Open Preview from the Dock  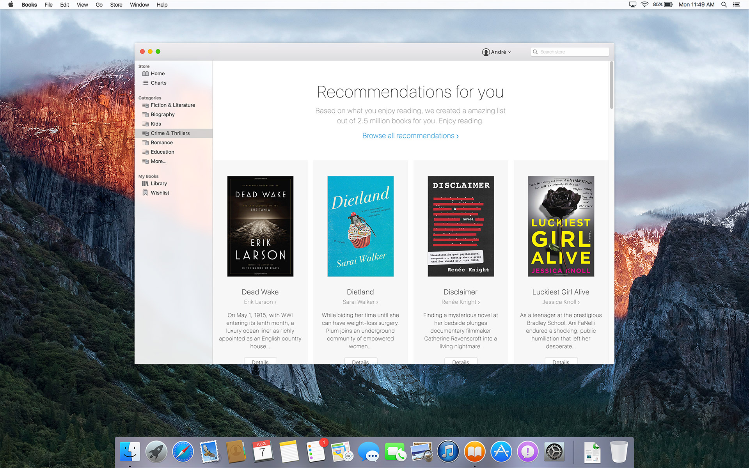(422, 452)
